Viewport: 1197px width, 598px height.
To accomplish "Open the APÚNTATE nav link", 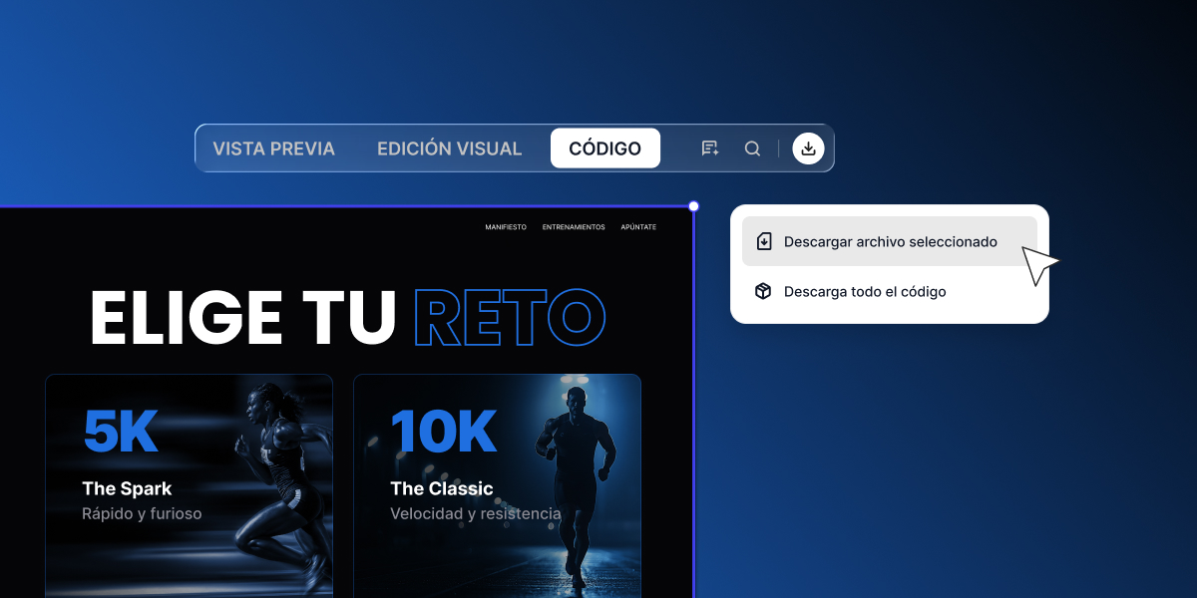I will click(x=638, y=227).
